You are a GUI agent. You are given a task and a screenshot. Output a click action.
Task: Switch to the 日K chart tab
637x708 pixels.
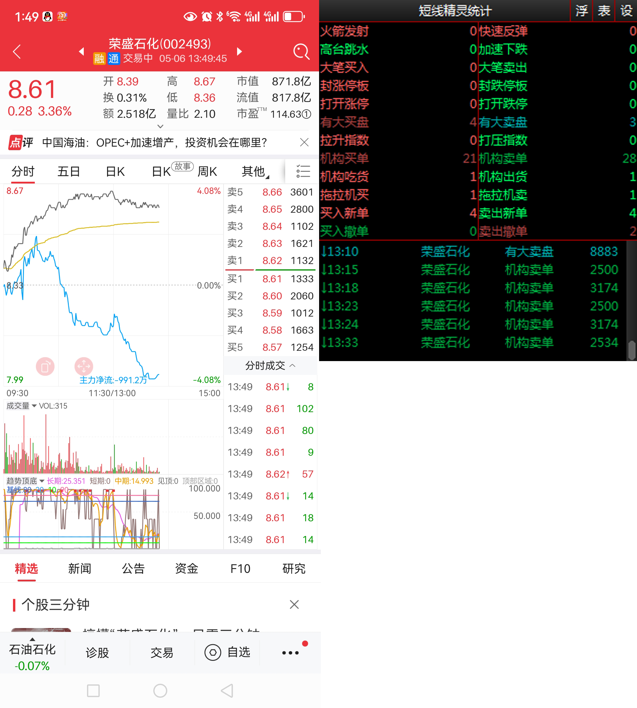coord(115,172)
